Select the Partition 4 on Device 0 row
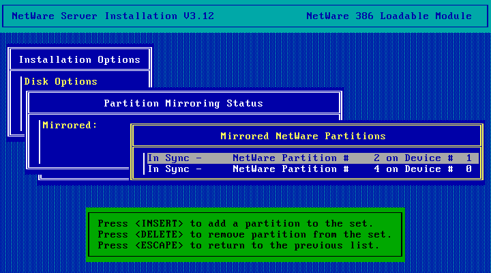Viewport: 491px width, 273px height. [x=310, y=169]
